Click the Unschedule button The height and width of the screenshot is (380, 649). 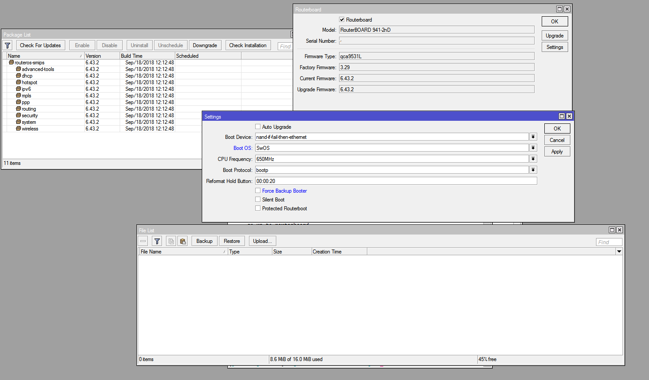point(170,45)
